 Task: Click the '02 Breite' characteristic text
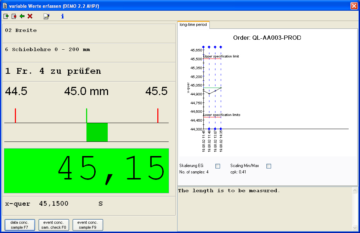(x=21, y=30)
